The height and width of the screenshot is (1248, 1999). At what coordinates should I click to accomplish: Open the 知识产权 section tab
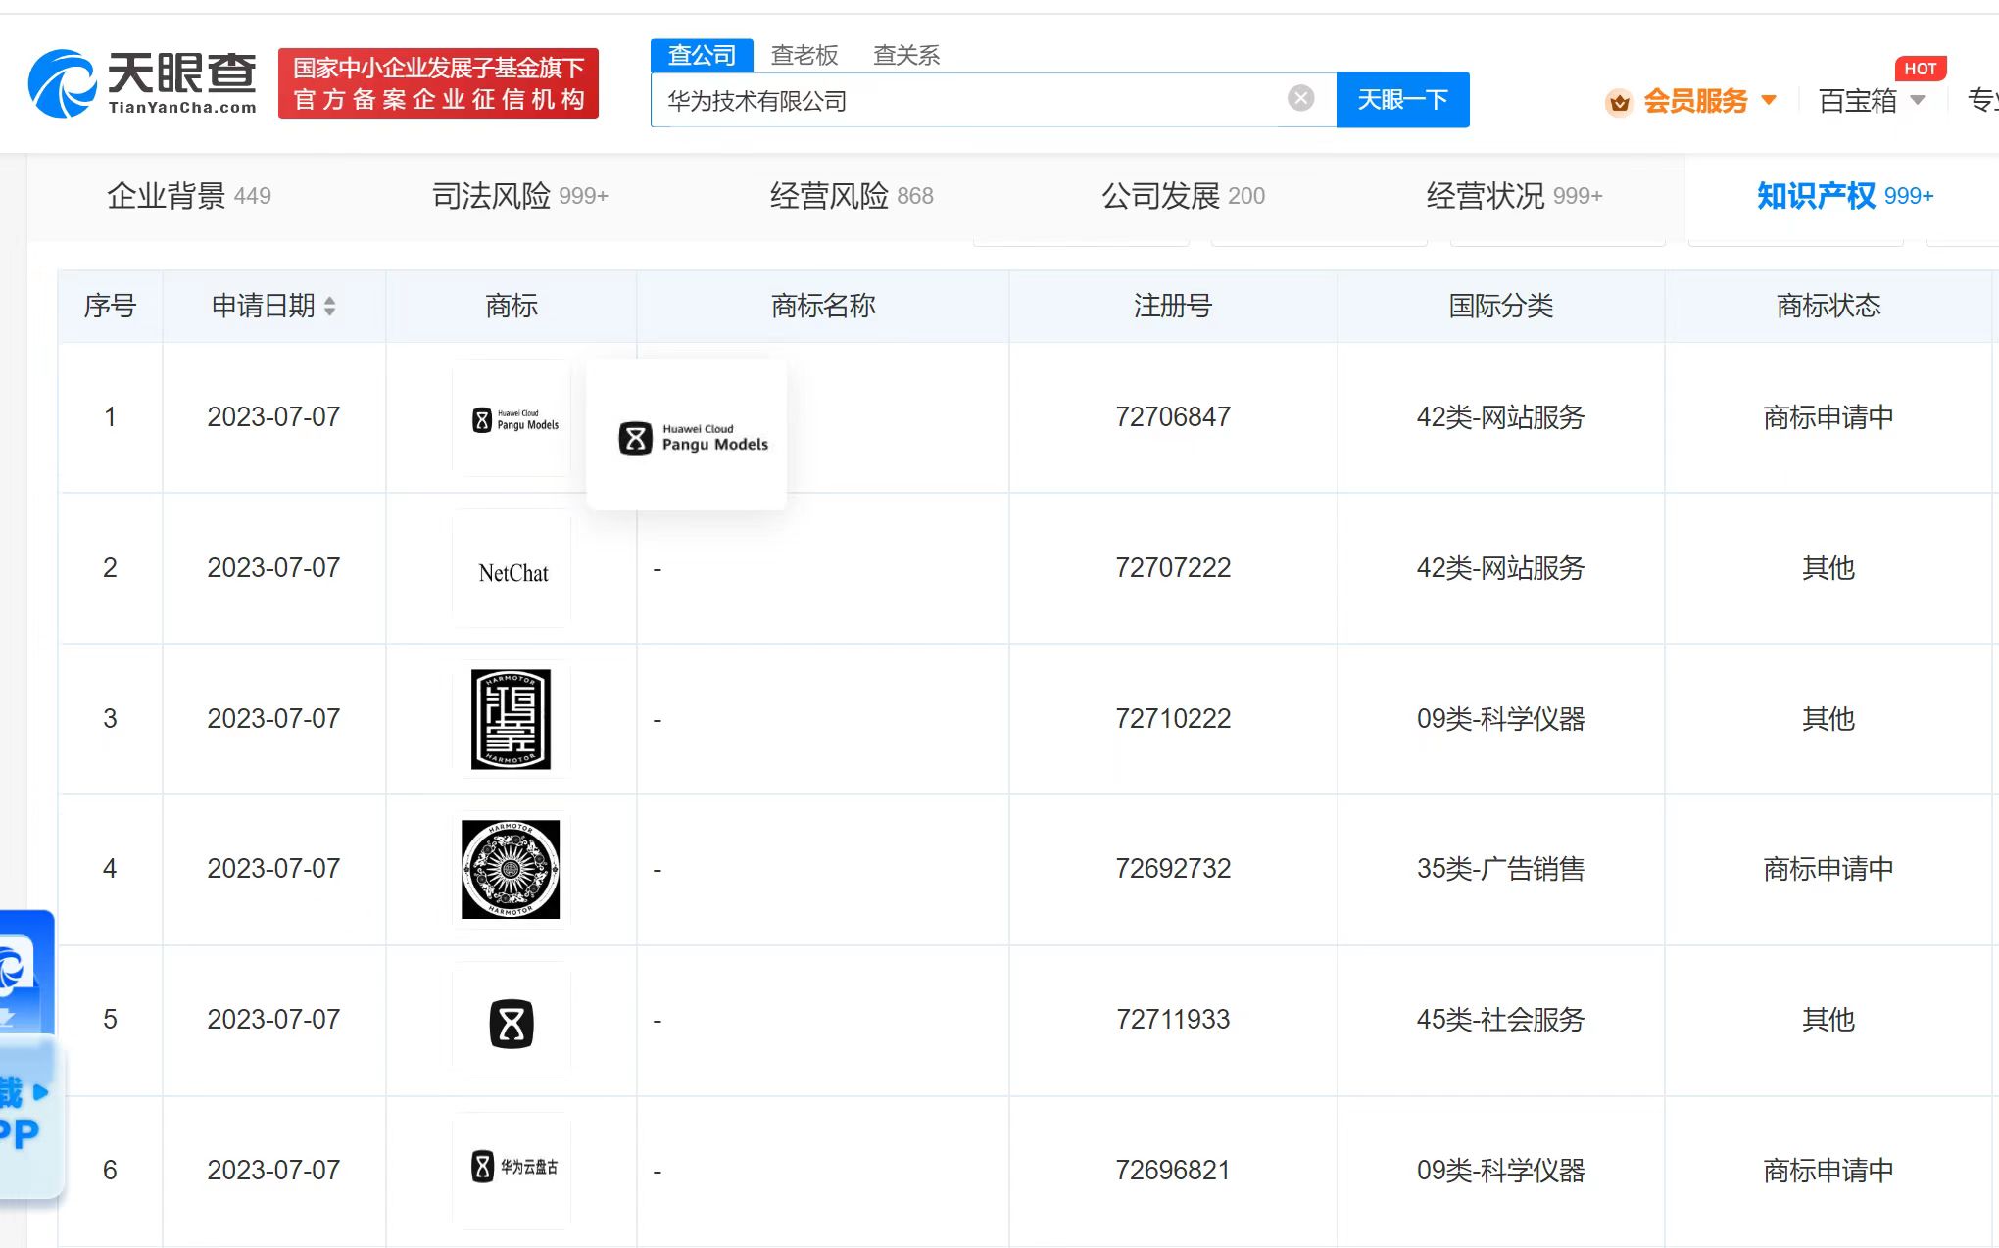1845,196
